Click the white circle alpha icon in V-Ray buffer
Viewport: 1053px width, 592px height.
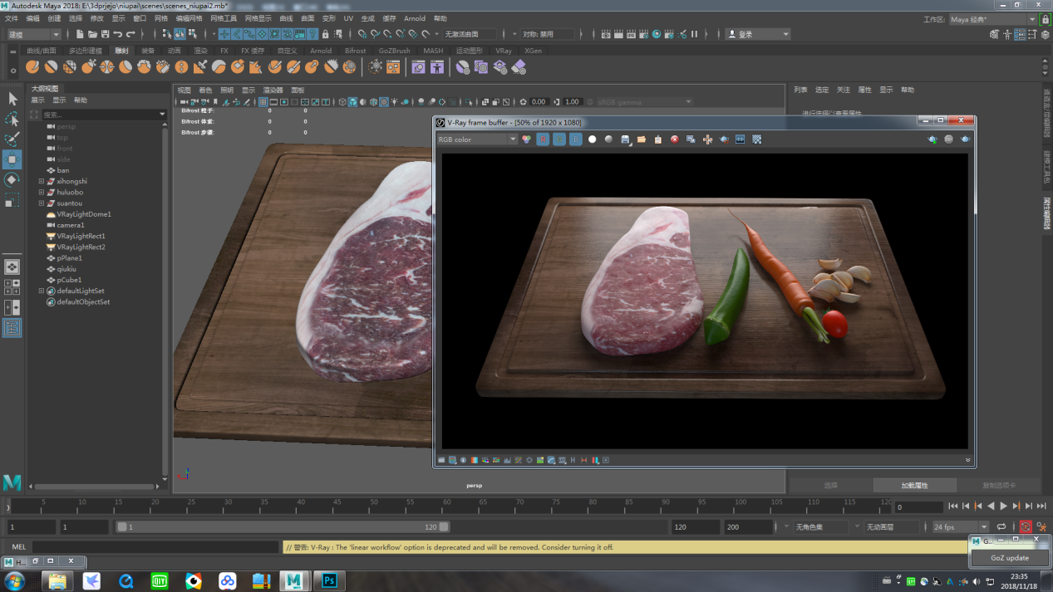tap(592, 139)
